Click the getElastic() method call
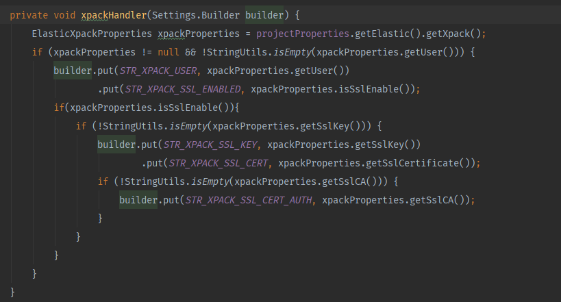 pyautogui.click(x=388, y=34)
